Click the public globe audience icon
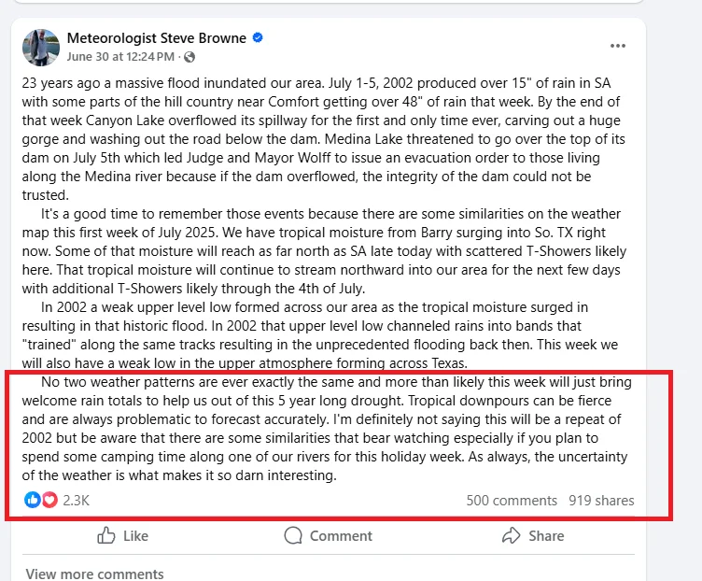702x581 pixels. click(190, 56)
